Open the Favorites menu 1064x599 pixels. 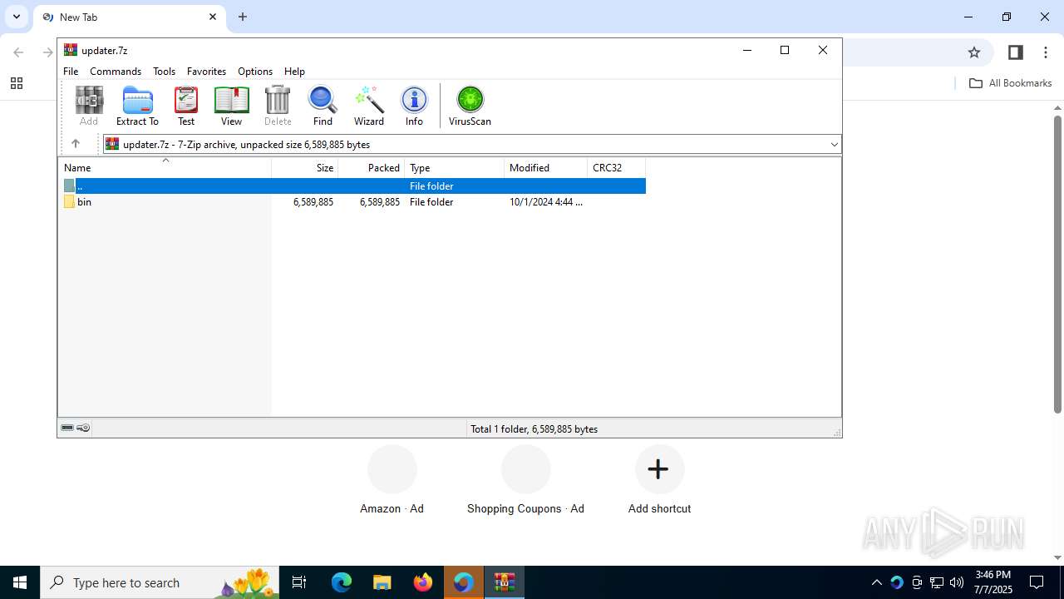[206, 72]
